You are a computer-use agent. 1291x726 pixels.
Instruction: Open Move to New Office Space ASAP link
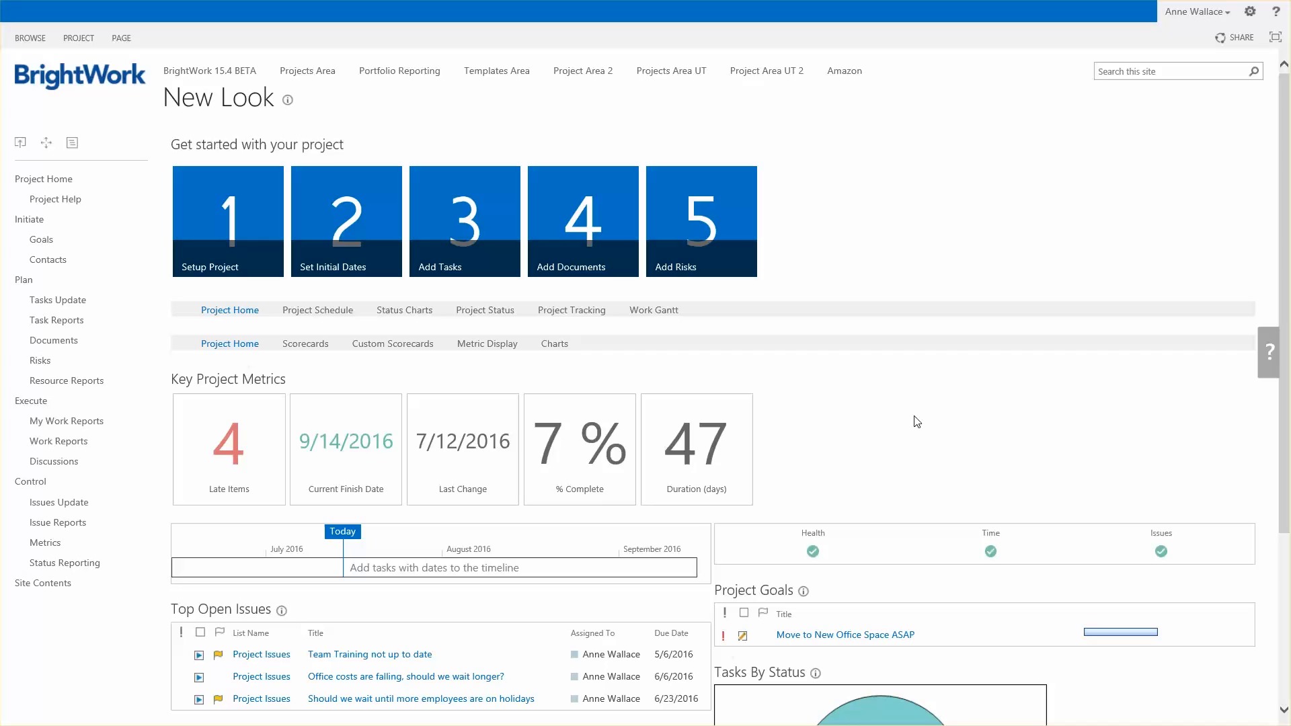(x=845, y=635)
